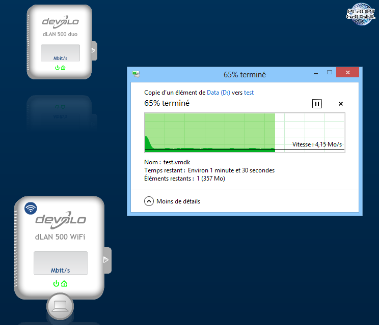This screenshot has width=379, height=325.
Task: Click the dLAN 500 duo device label
Action: pos(60,34)
